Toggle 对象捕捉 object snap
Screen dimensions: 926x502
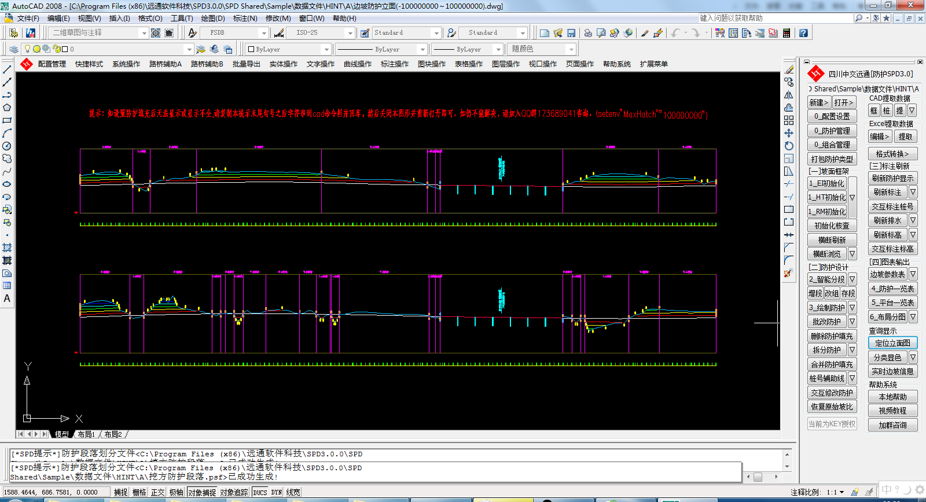202,492
